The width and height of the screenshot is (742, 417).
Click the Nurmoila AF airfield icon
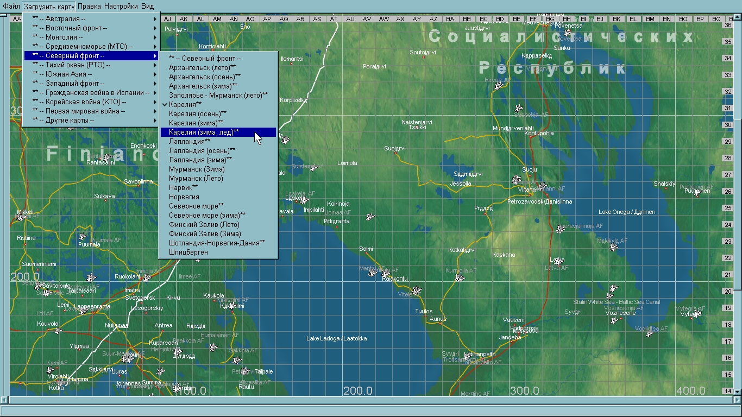tap(460, 278)
